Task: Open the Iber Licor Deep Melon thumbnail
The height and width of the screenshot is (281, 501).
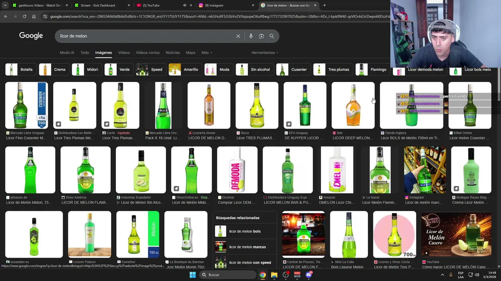Action: tap(353, 105)
